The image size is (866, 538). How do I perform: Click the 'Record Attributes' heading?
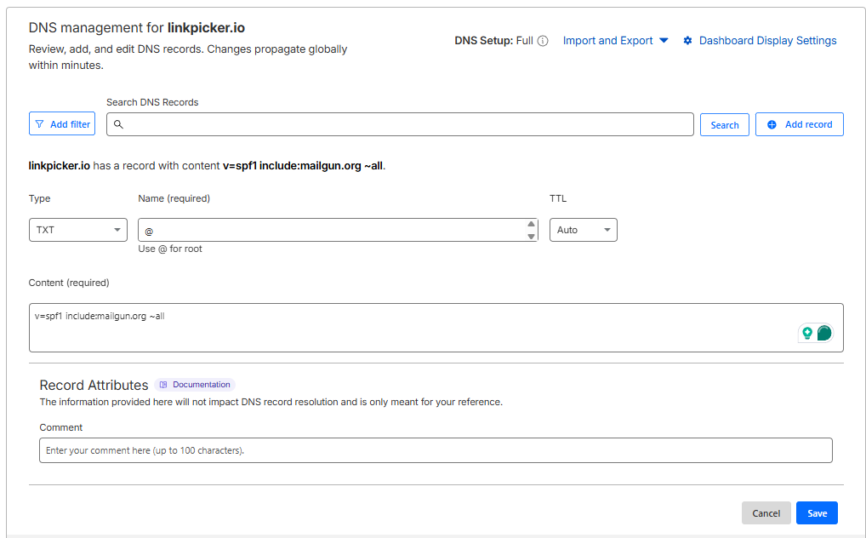point(94,386)
